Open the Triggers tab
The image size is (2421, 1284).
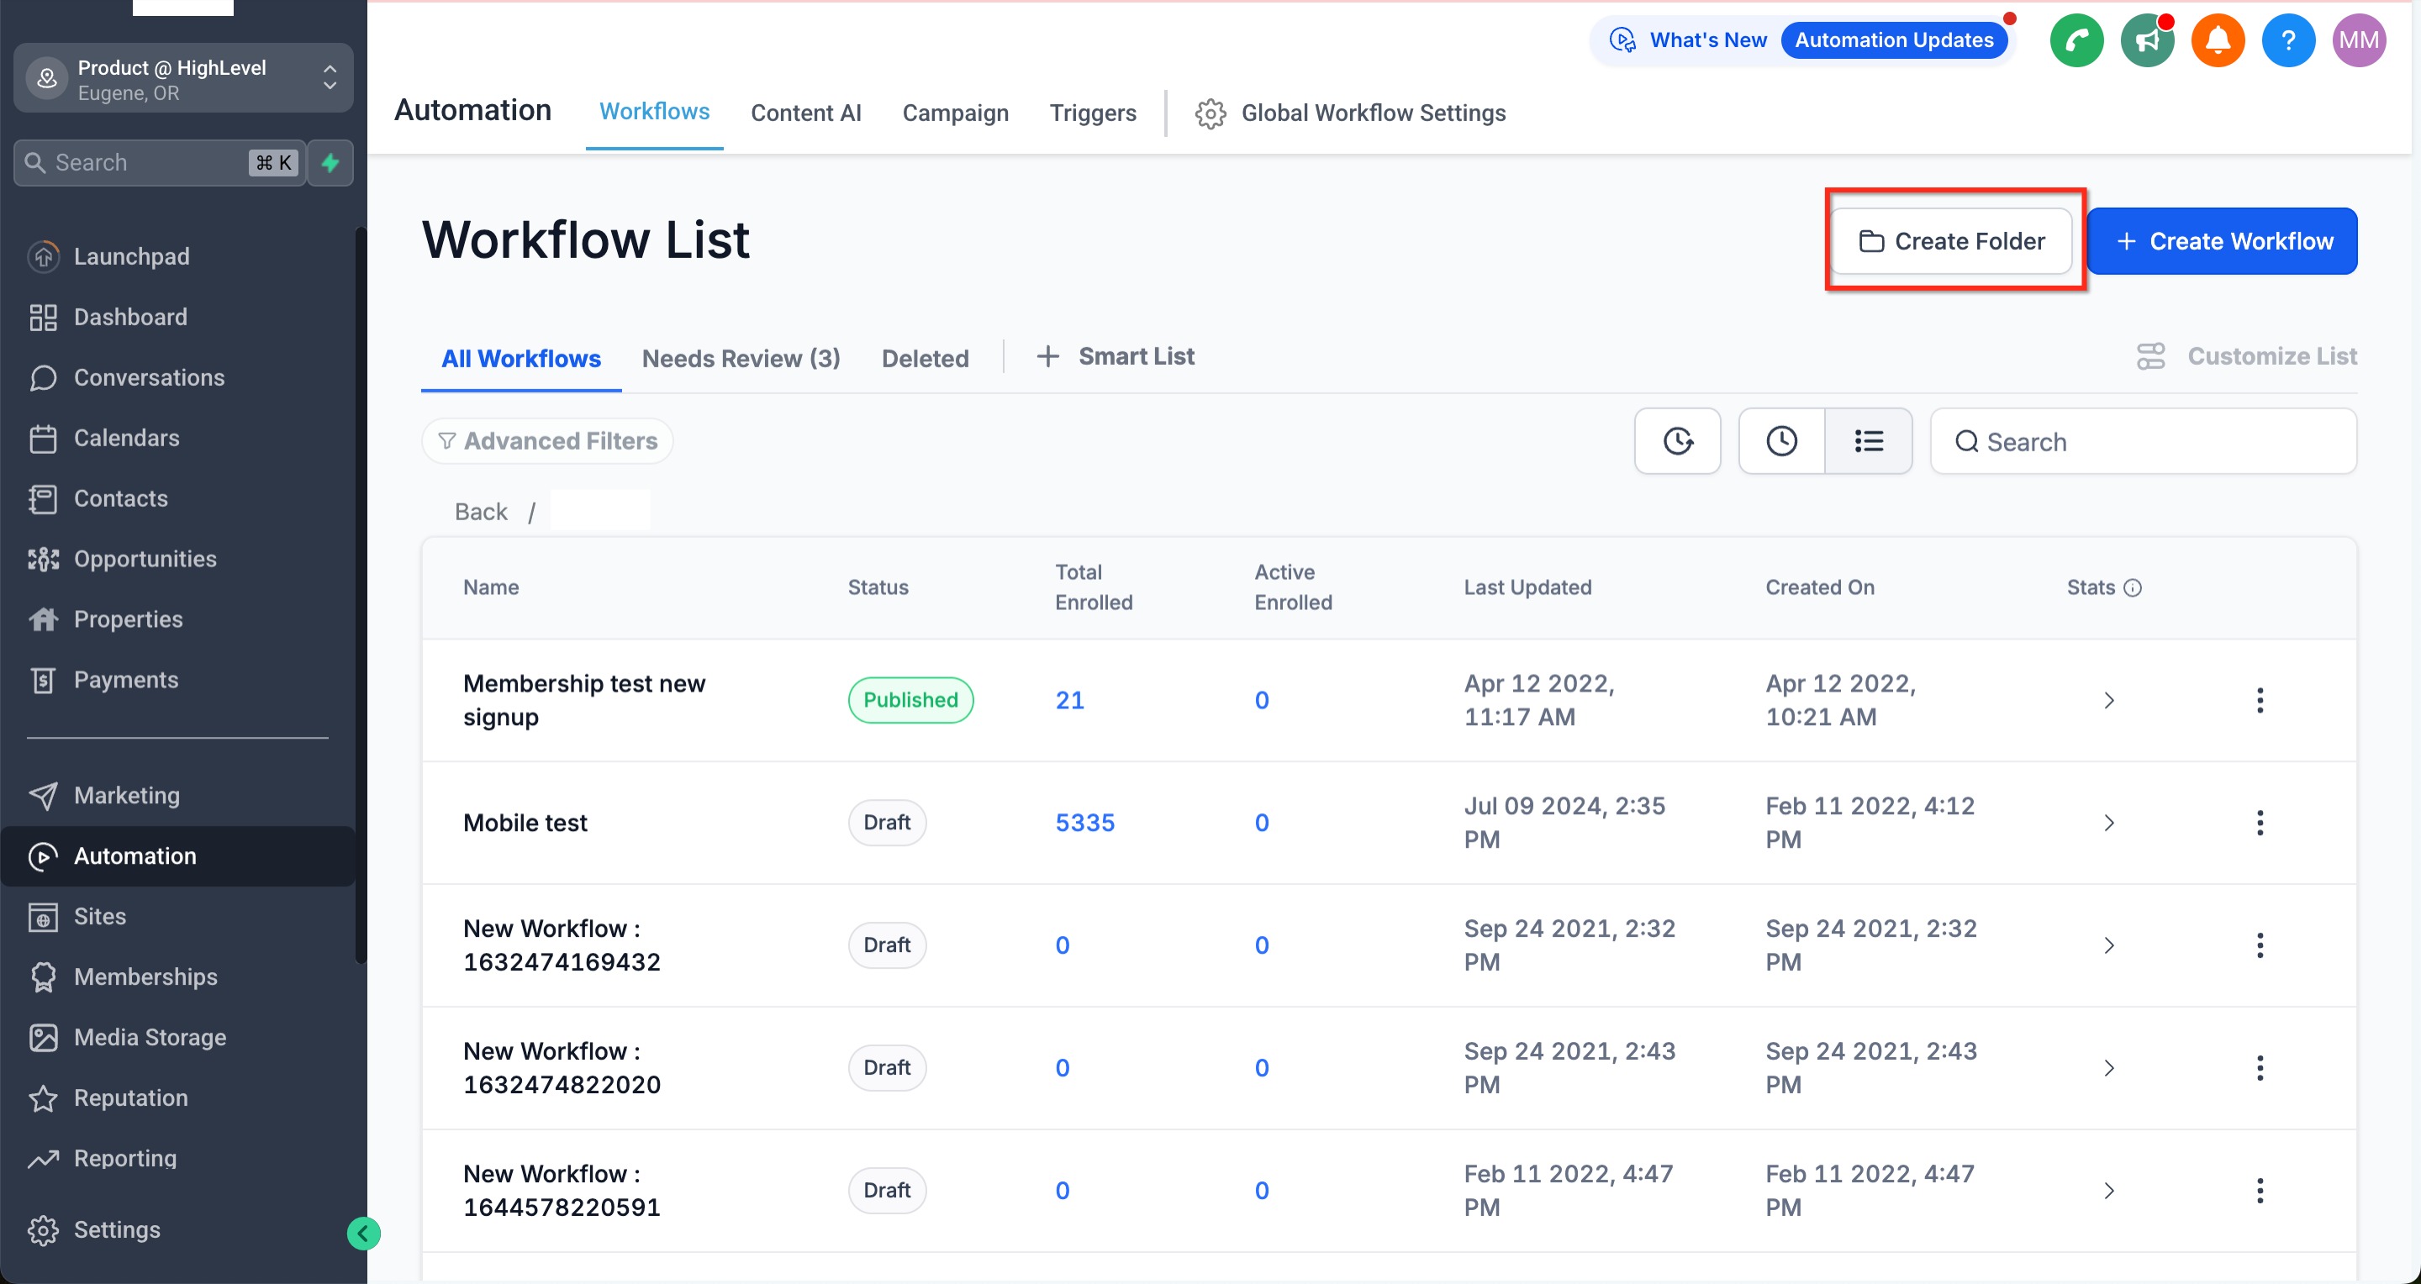coord(1092,113)
